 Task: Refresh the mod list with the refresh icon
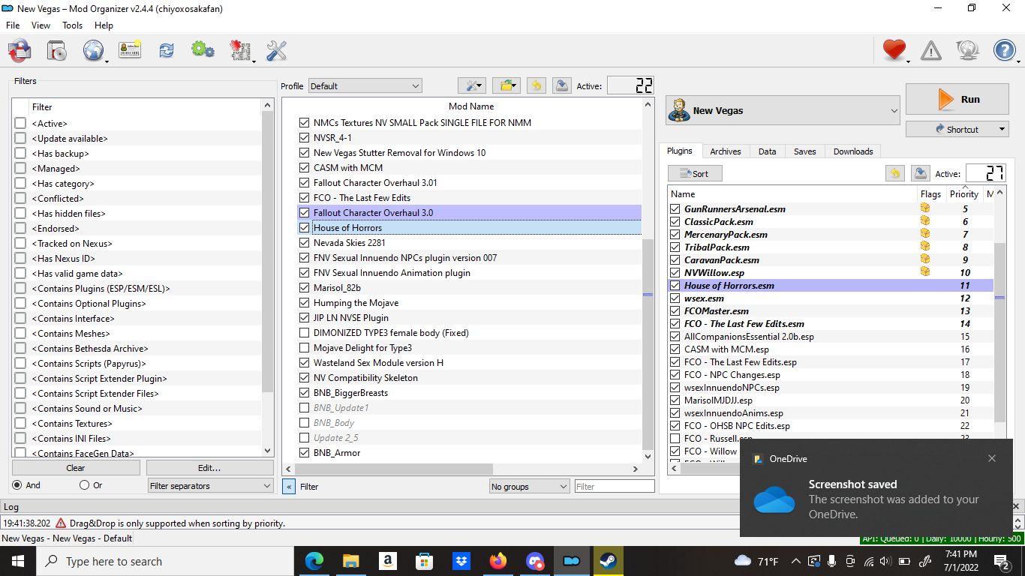pyautogui.click(x=166, y=50)
